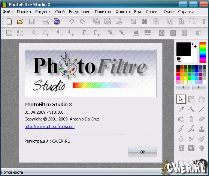
Task: Activate the Clone Stamp tool
Action: 202,129
